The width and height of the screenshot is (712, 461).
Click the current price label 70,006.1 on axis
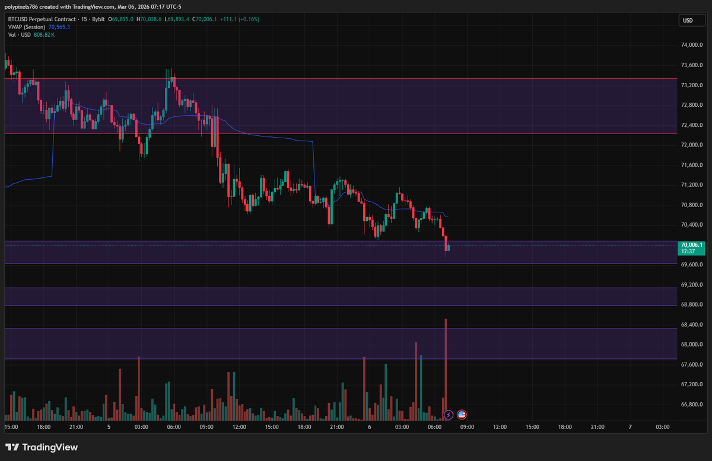tap(692, 244)
